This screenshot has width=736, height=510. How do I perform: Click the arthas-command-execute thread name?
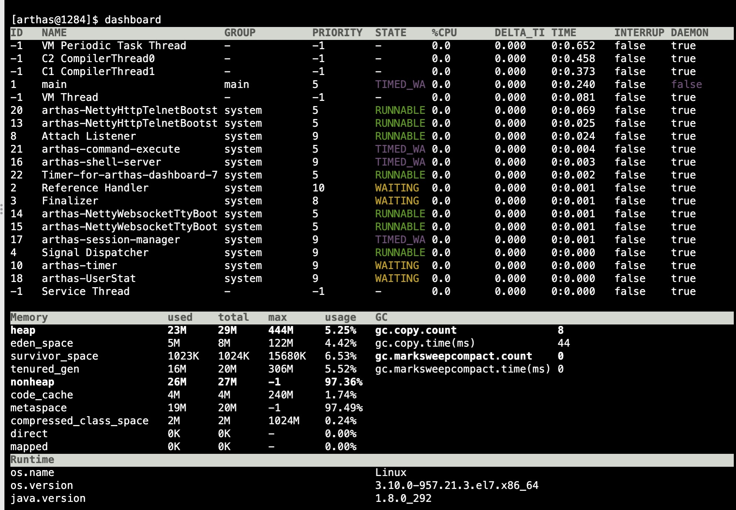click(x=111, y=149)
